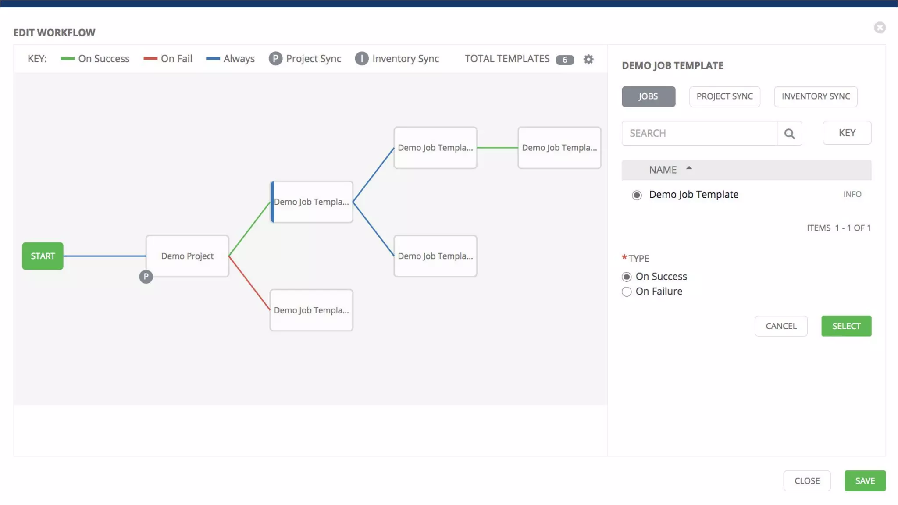
Task: Choose the On Success type option
Action: click(627, 277)
